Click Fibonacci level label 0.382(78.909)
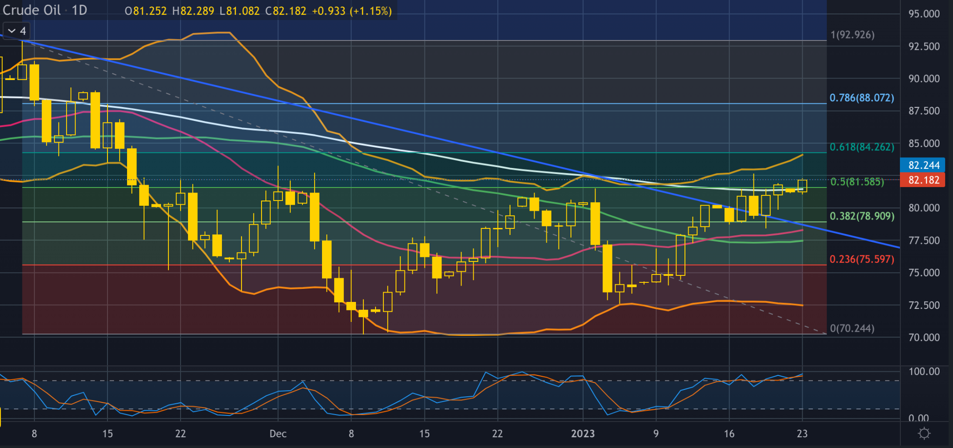This screenshot has height=448, width=953. tap(862, 216)
